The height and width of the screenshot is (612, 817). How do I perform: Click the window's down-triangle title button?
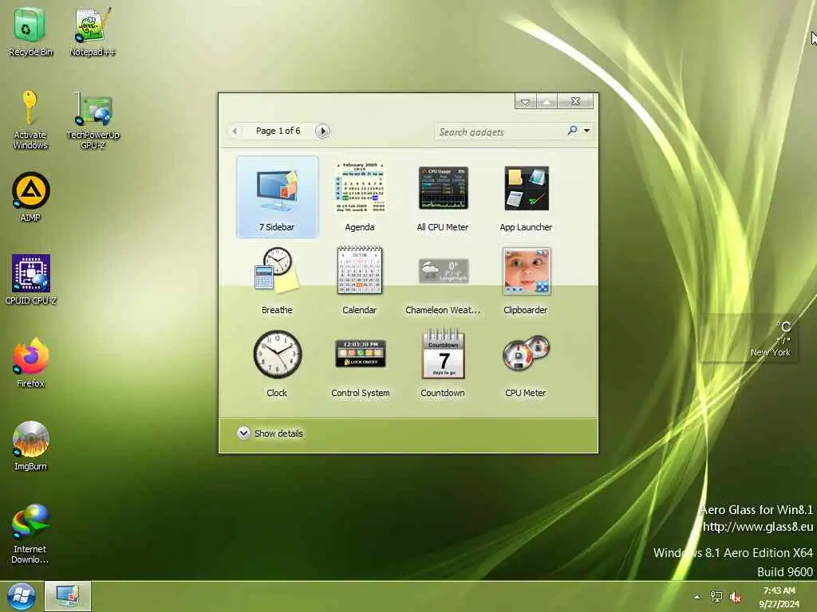[x=525, y=101]
